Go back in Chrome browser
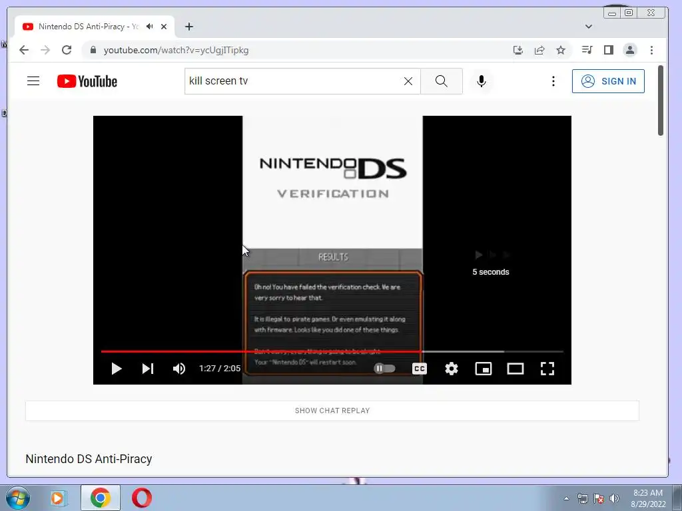 [24, 50]
